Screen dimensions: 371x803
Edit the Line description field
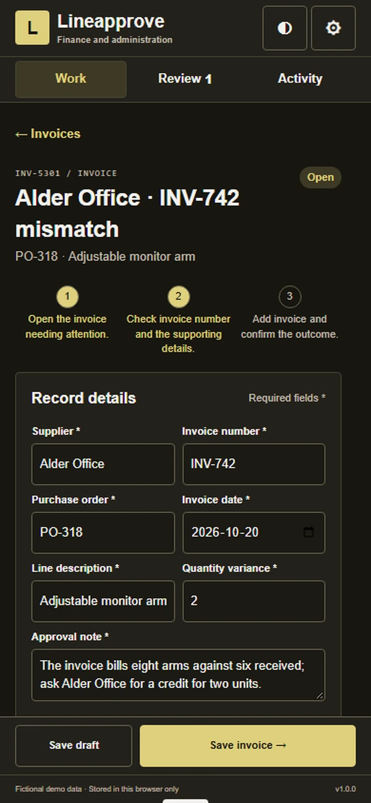tap(103, 601)
